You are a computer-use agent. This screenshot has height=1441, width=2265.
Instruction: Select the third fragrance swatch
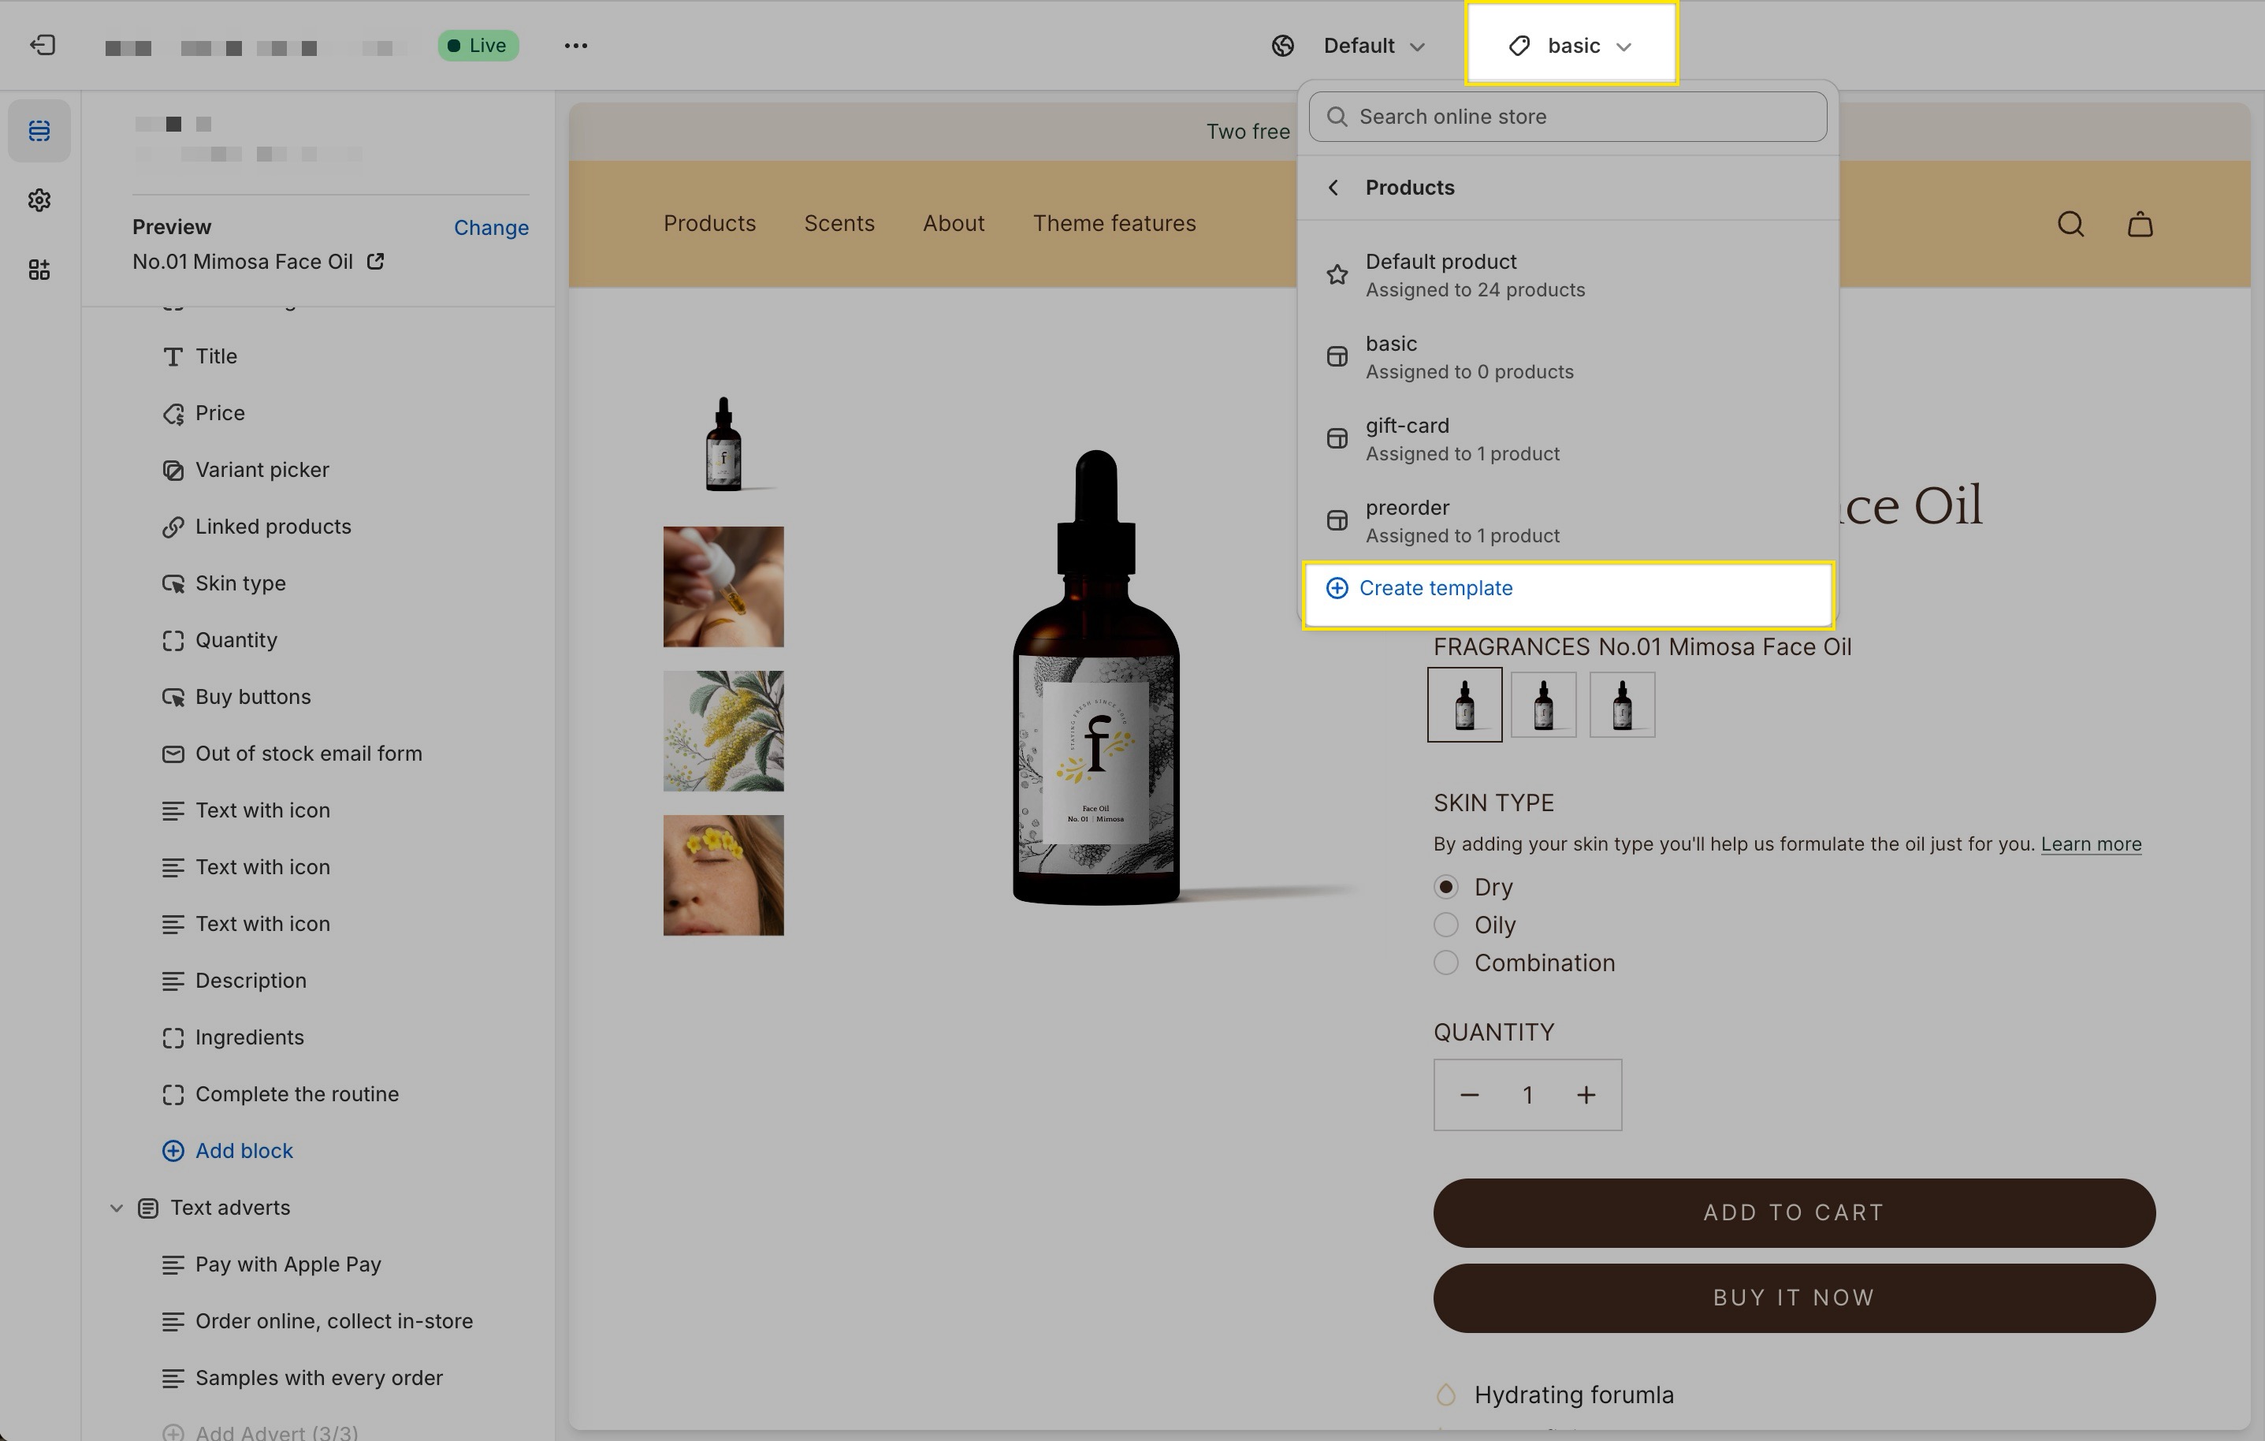[1622, 705]
